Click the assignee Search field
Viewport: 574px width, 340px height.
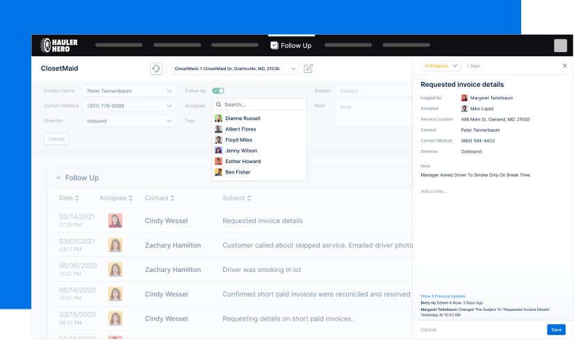[x=259, y=105]
